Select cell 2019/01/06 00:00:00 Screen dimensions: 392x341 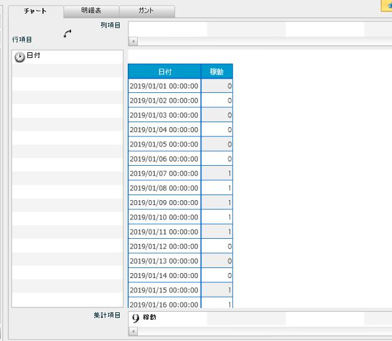point(165,159)
